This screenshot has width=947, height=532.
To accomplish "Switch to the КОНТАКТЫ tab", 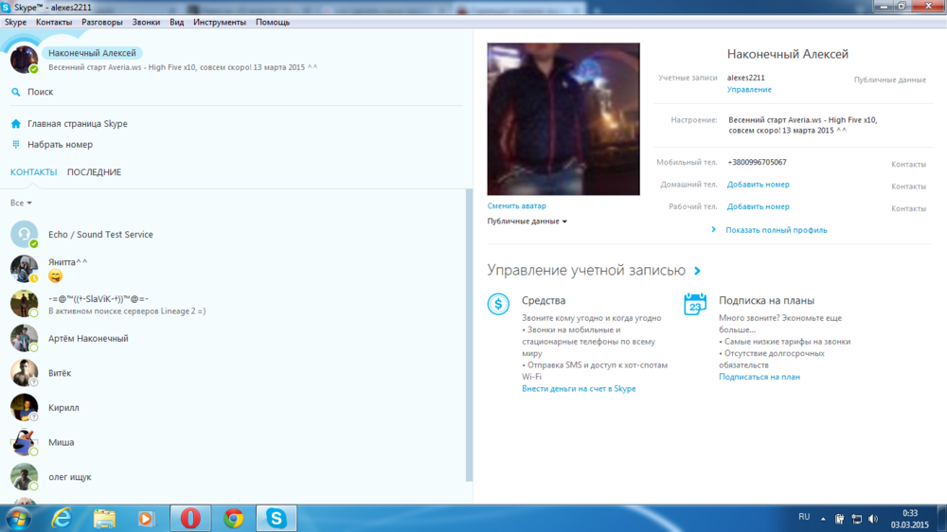I will coord(34,172).
